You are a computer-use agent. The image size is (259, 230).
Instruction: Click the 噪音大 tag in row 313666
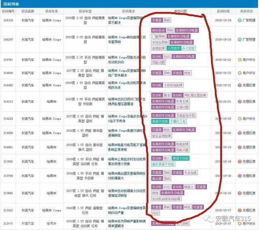(189, 187)
